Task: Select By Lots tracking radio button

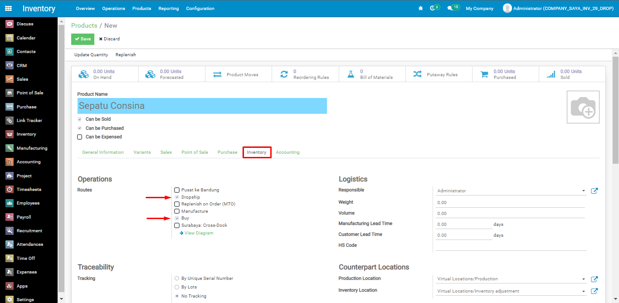Action: pyautogui.click(x=177, y=287)
